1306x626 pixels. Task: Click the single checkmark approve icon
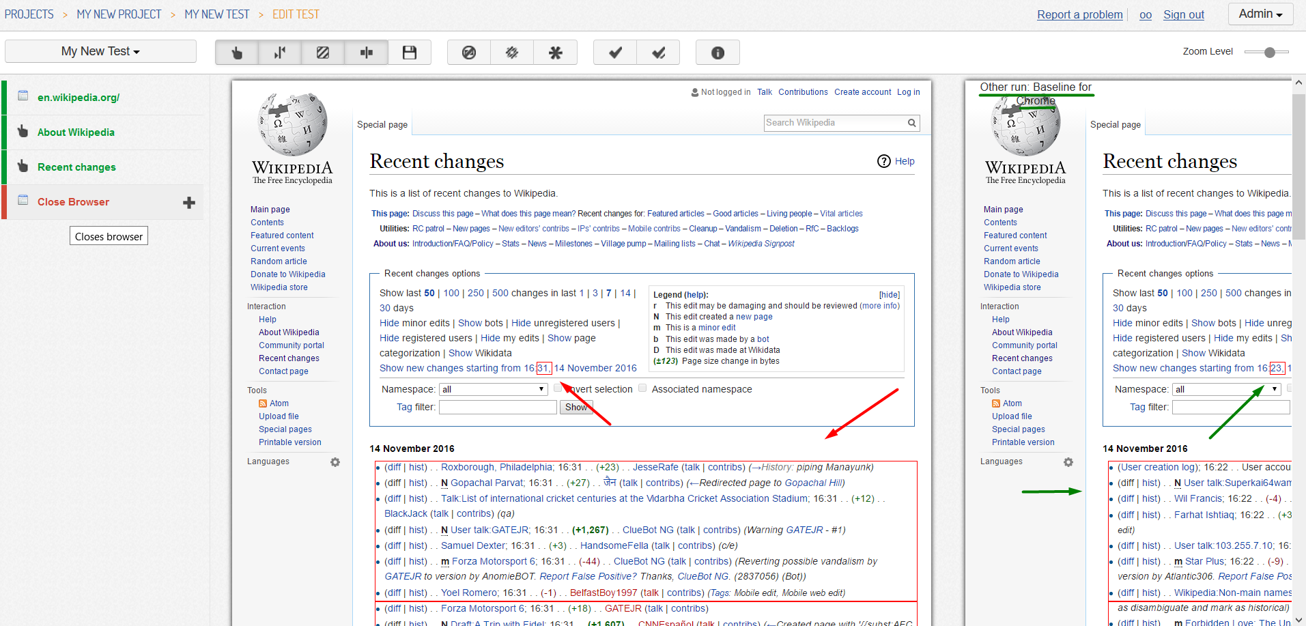(x=615, y=53)
